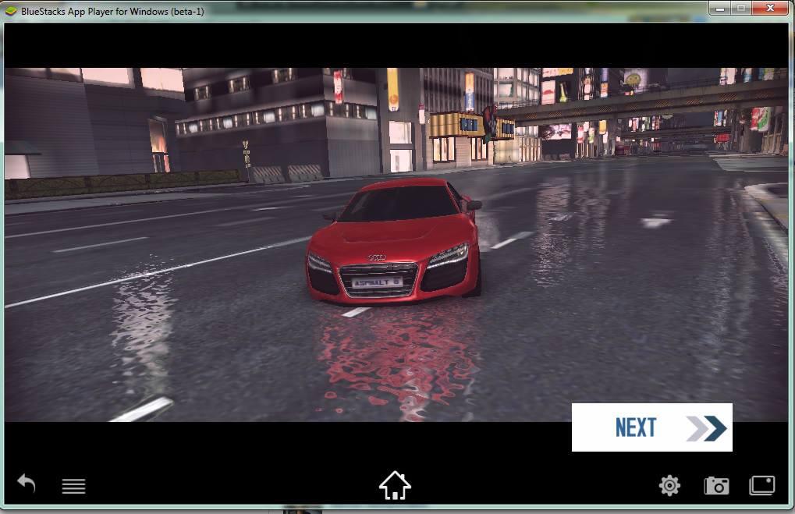The image size is (795, 514).
Task: Close the BlueStacks App Player window
Action: tap(770, 8)
